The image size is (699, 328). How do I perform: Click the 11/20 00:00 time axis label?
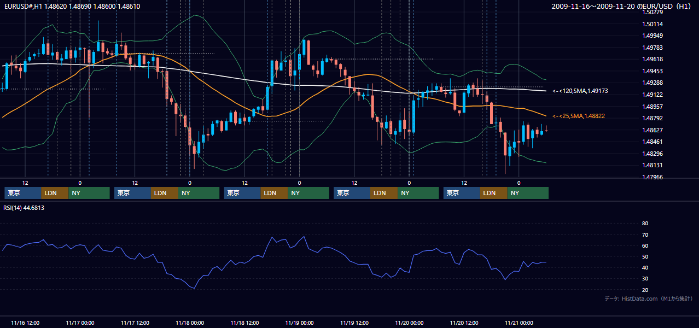coord(409,323)
